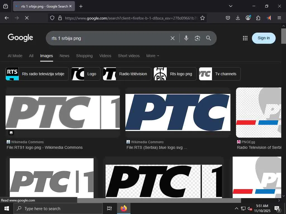The image size is (286, 214).
Task: Open the black PTC 1 transparent thumbnail
Action: [164, 181]
